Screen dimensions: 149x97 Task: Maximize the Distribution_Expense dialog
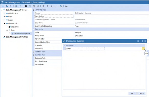tap(143, 41)
